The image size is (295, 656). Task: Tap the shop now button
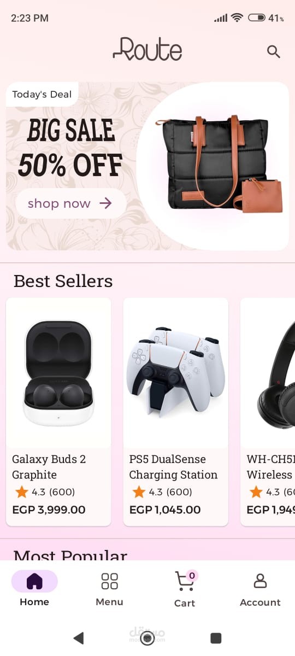tap(70, 203)
